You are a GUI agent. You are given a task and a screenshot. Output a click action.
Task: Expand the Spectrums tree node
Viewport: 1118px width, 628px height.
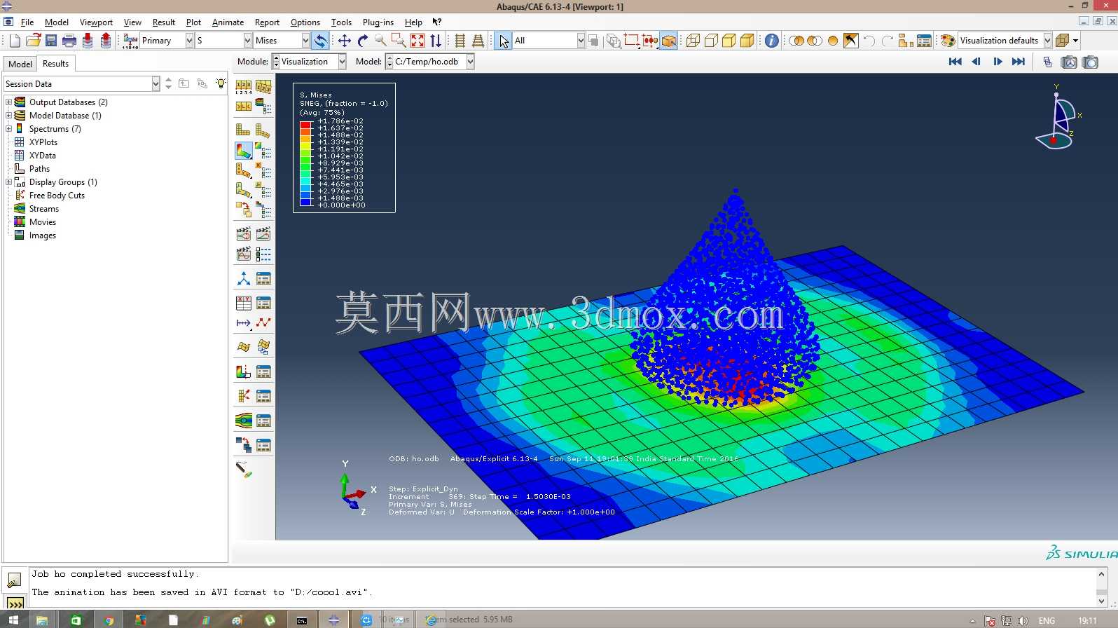tap(8, 129)
